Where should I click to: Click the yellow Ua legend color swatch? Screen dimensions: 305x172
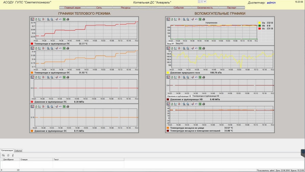click(x=260, y=23)
